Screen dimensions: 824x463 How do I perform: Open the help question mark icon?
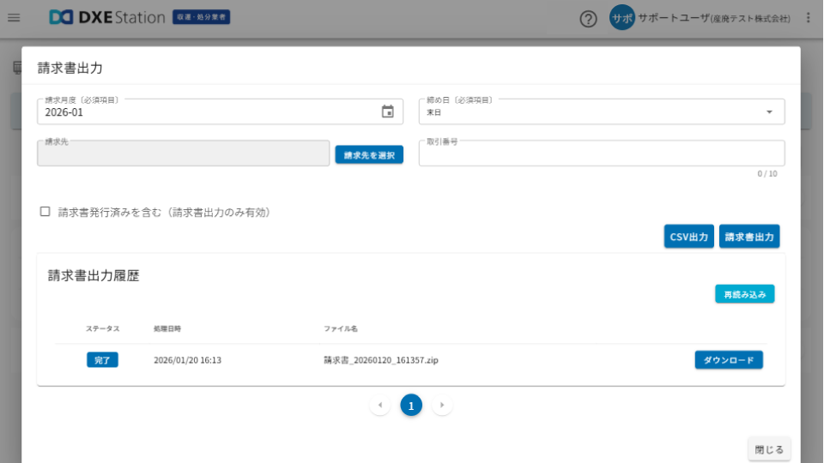pyautogui.click(x=588, y=18)
